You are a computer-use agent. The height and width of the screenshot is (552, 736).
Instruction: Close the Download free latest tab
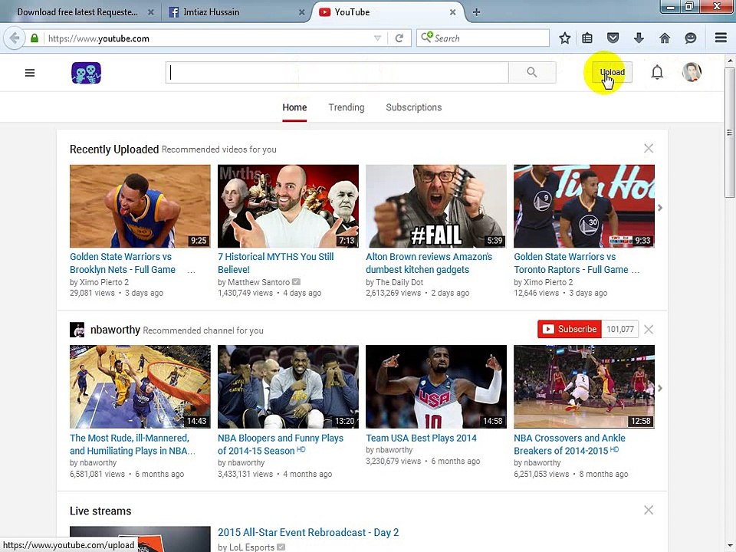151,12
